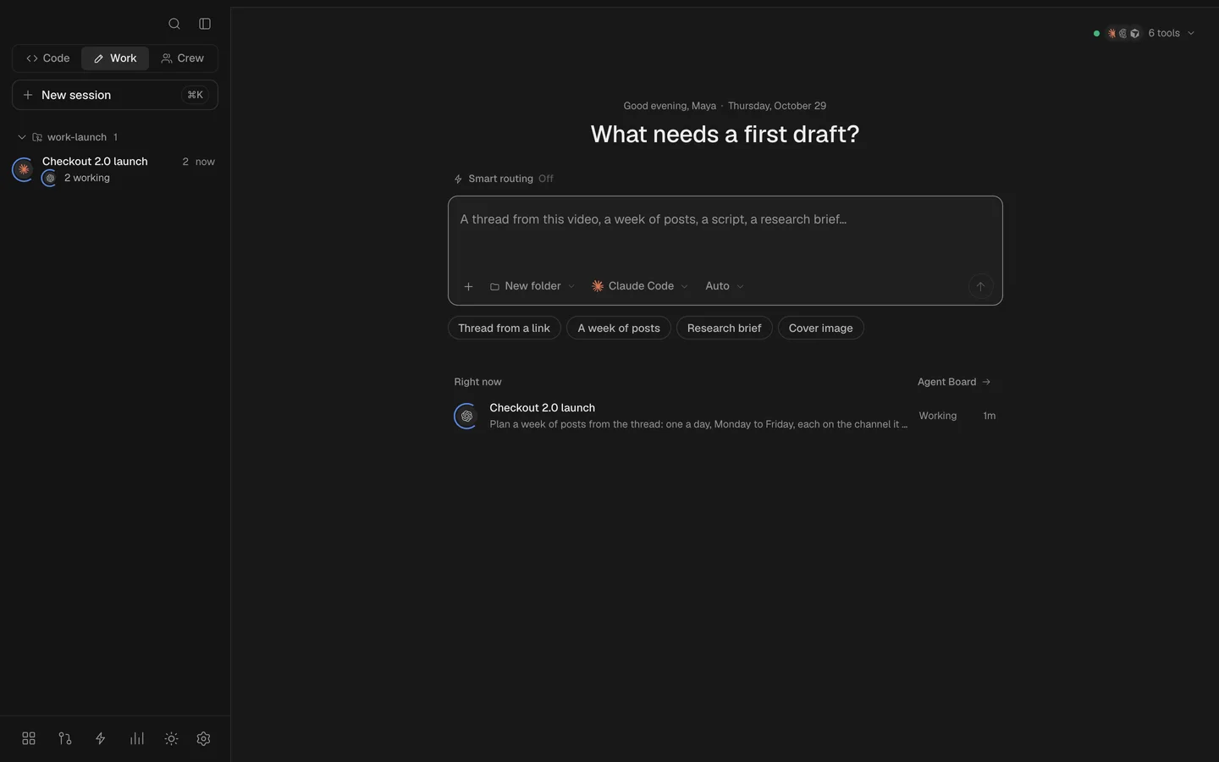Viewport: 1219px width, 762px height.
Task: Open settings gear icon
Action: coord(203,738)
